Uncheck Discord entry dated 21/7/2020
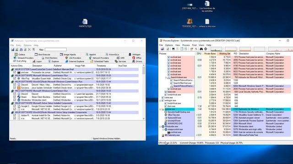Viewport: 293px width, 164px height. point(15,94)
